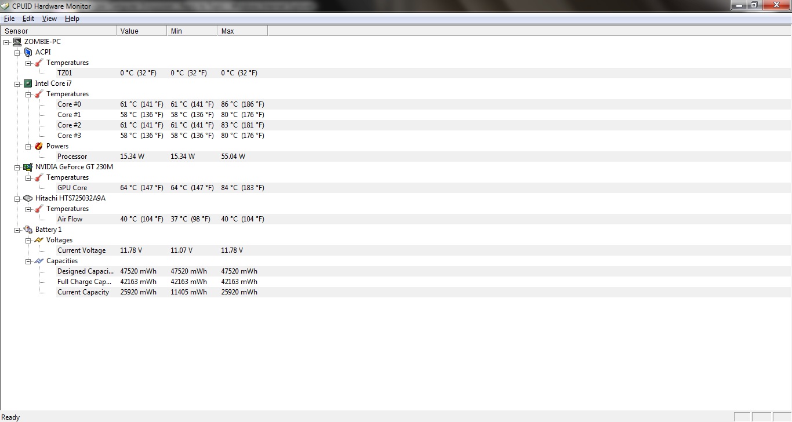Viewport: 792px width, 422px height.
Task: Click GPU Core max value 84 °C
Action: 242,188
